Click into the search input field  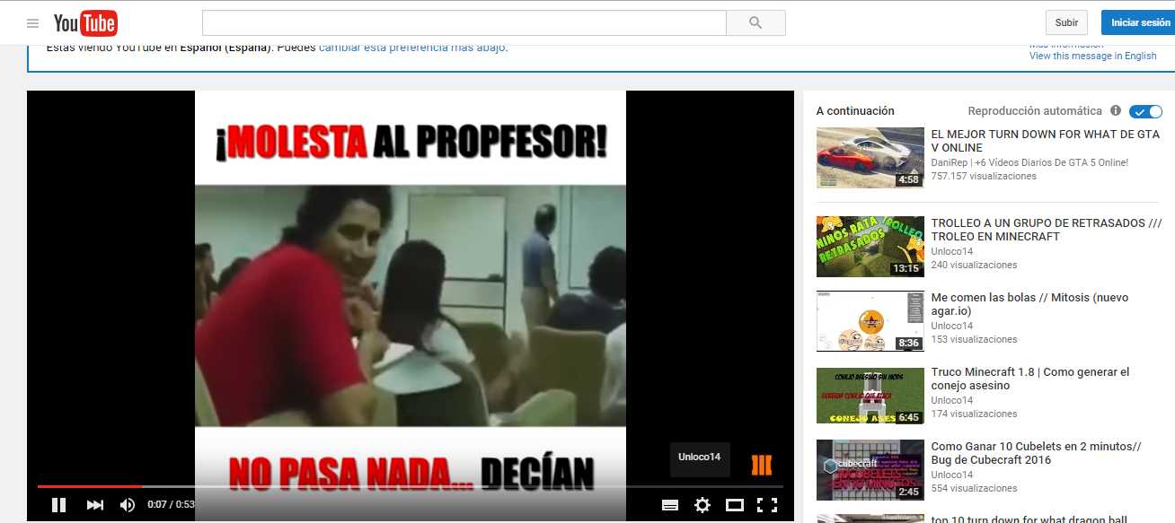click(464, 23)
